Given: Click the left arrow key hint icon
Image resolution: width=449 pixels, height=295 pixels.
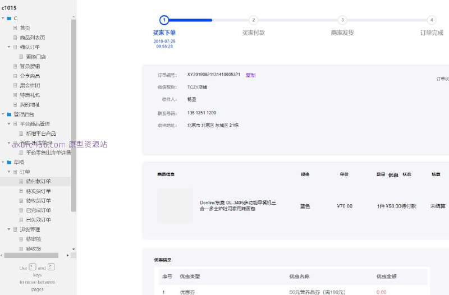Looking at the screenshot, I should click(33, 267).
